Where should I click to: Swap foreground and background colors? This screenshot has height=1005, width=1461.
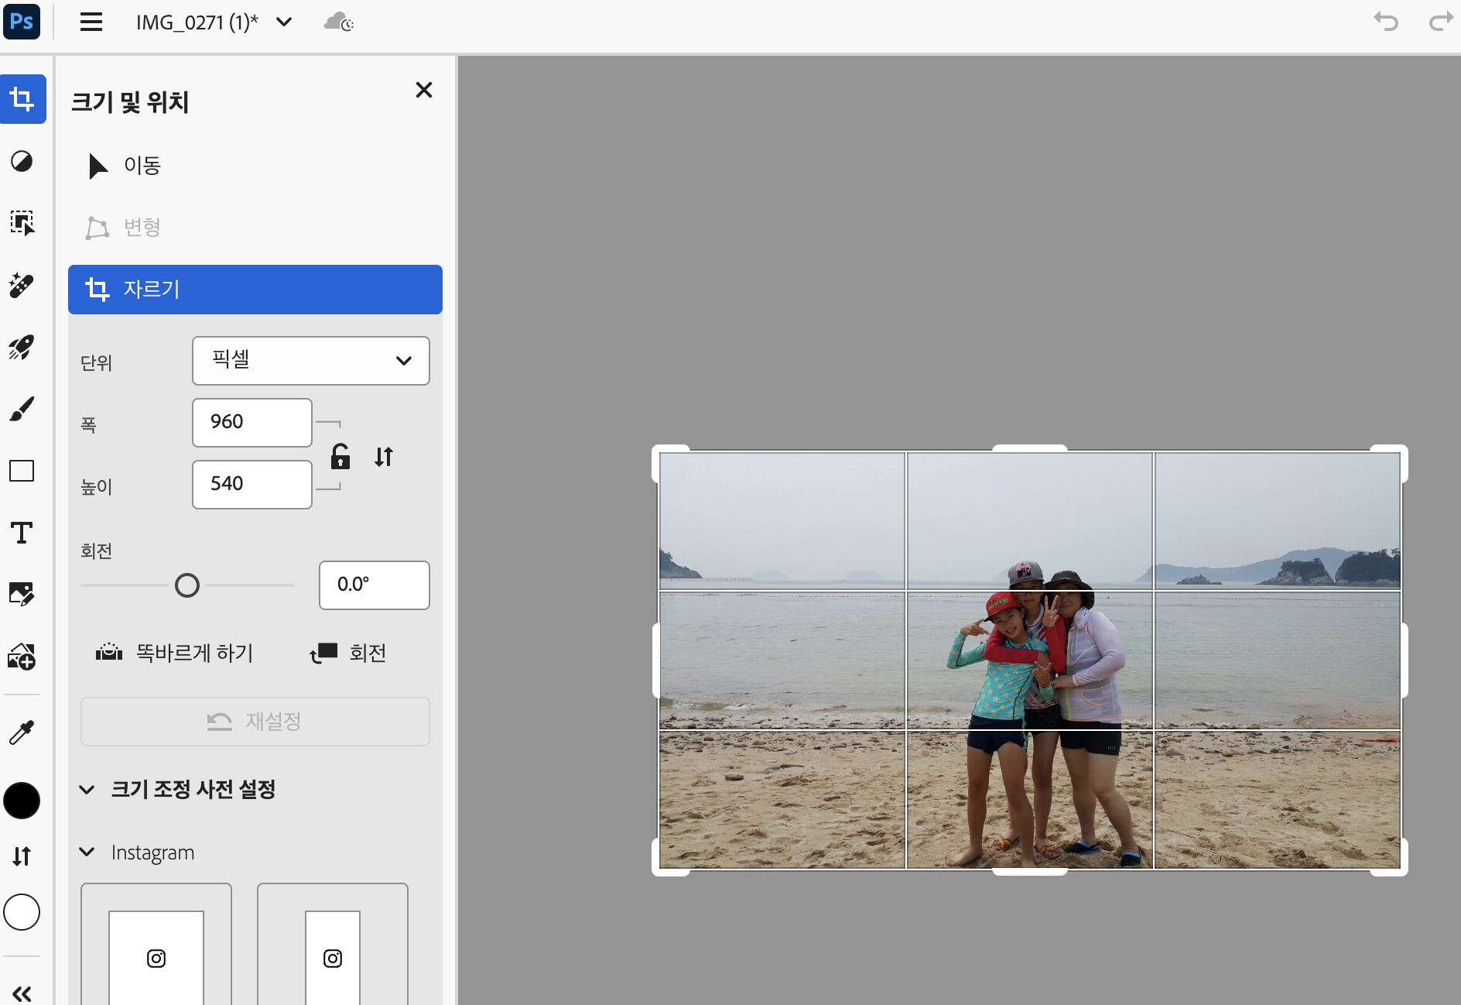coord(22,856)
